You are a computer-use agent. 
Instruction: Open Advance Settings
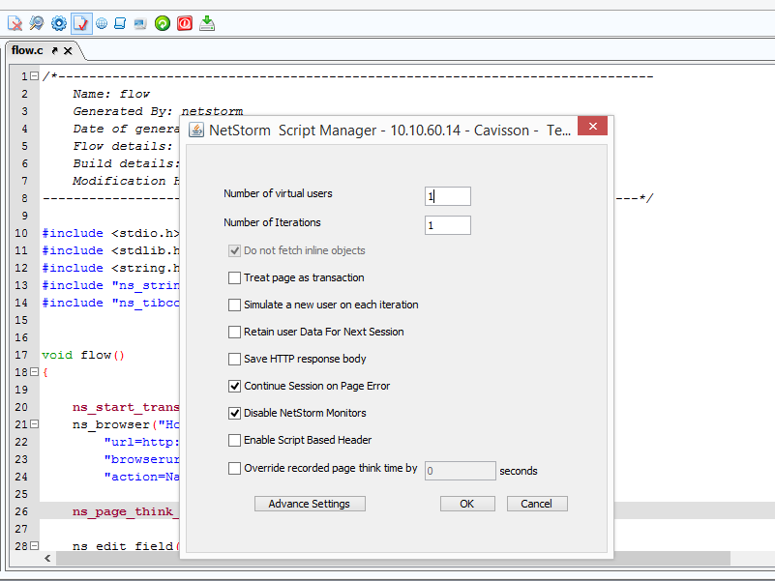[x=310, y=504]
